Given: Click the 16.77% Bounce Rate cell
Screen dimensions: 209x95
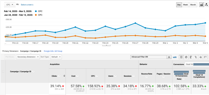Looking at the screenshot, I should point(147,88).
